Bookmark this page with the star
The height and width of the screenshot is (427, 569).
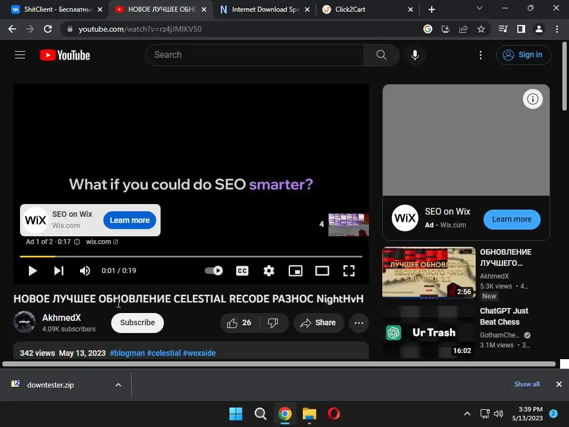click(x=481, y=29)
